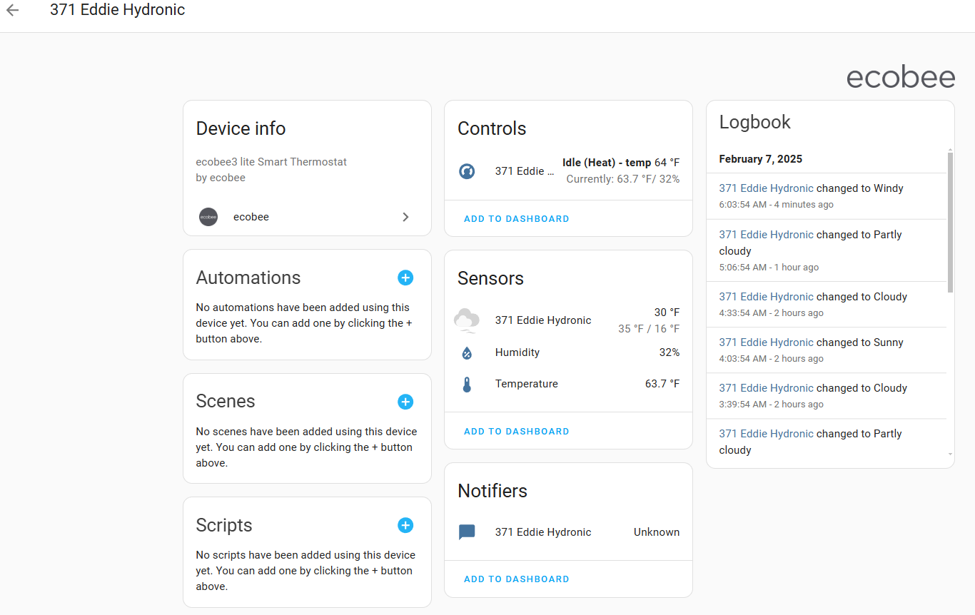Click the 371 Eddie Hydronic page title

(118, 10)
